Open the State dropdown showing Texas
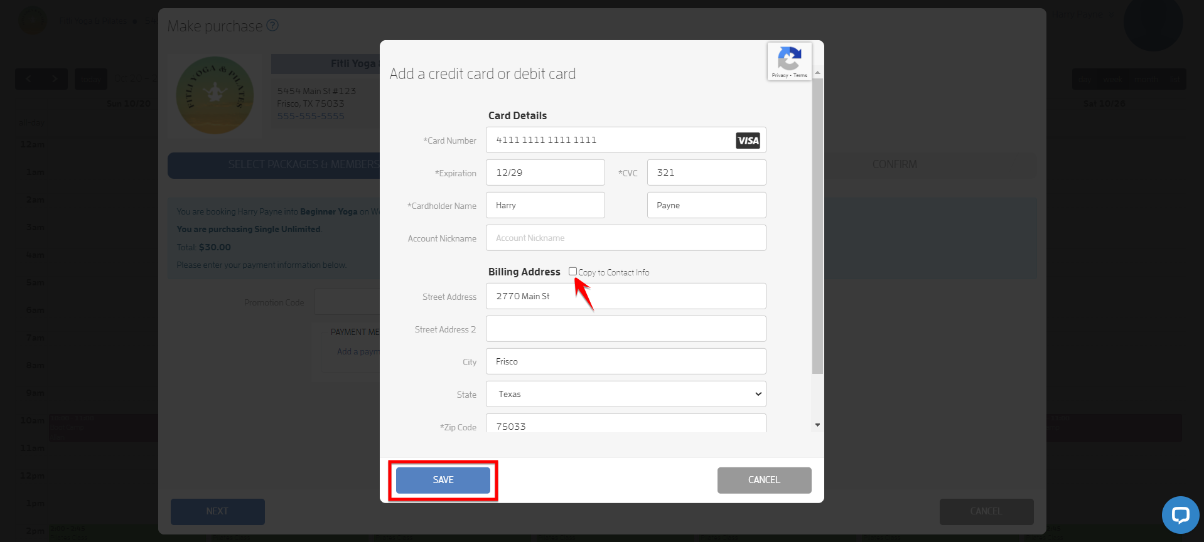The width and height of the screenshot is (1204, 542). [626, 394]
